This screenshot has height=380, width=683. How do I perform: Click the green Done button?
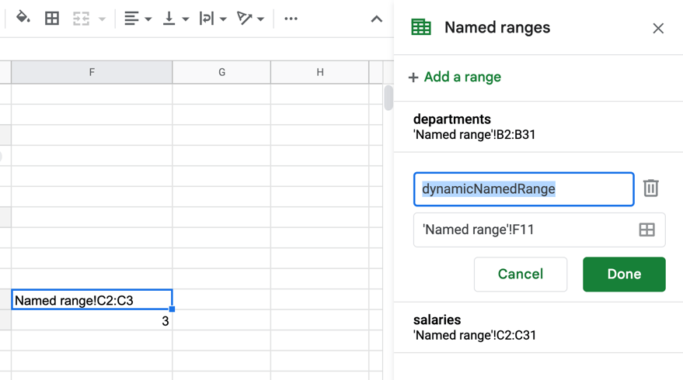(624, 274)
